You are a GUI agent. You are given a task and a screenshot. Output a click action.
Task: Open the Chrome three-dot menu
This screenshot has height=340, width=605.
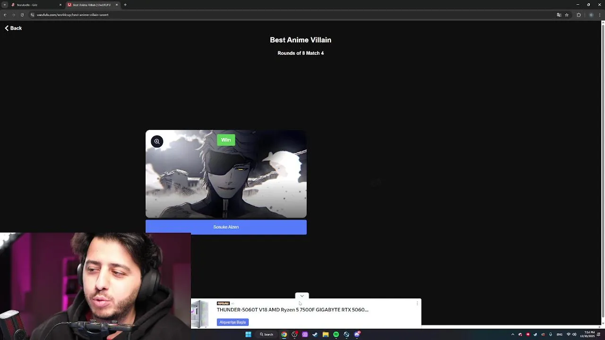tap(601, 15)
